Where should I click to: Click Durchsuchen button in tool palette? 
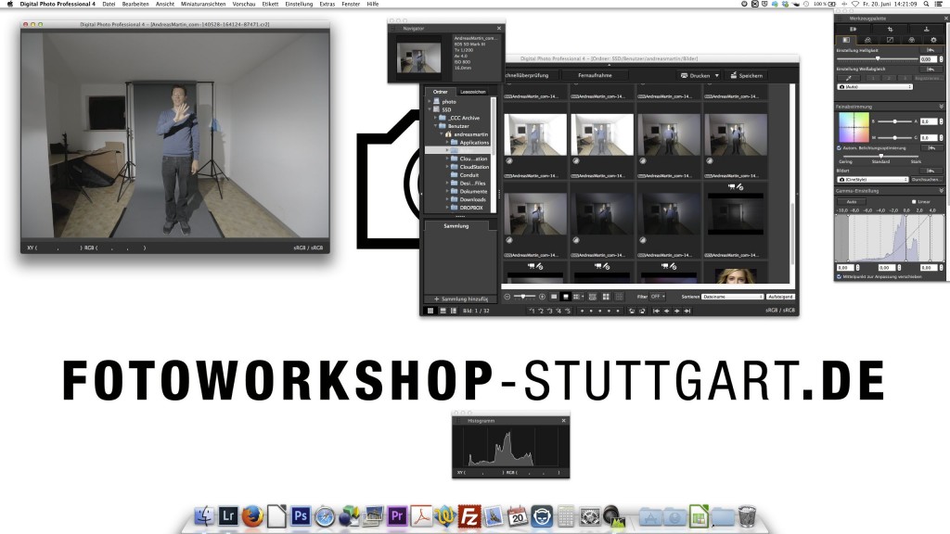point(927,180)
